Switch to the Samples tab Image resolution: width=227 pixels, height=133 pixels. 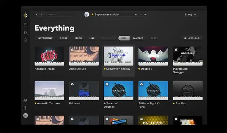tap(138, 38)
